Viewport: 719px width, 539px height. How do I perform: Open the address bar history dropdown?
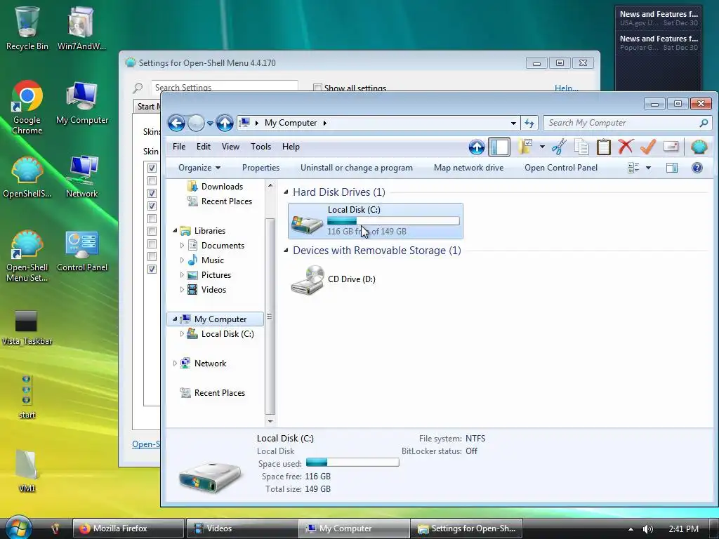[513, 123]
